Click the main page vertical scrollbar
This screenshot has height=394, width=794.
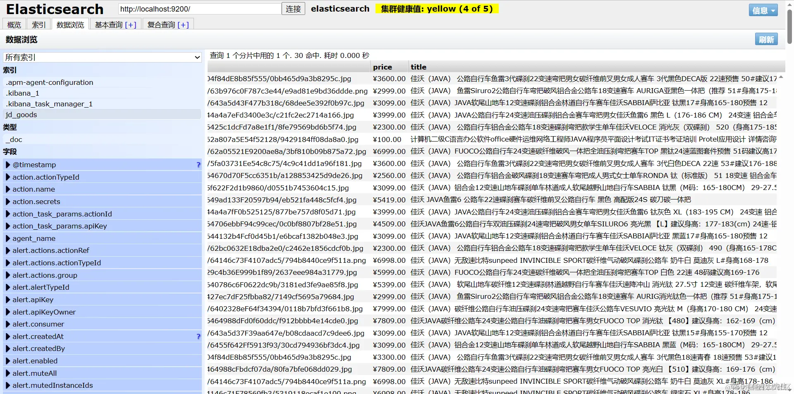tap(789, 26)
